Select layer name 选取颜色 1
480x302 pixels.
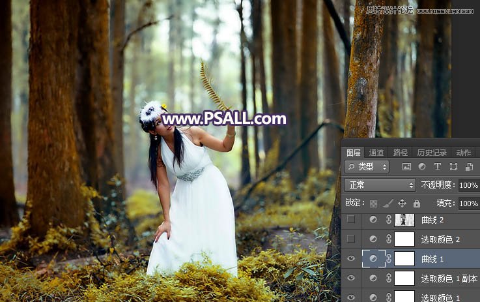tap(440, 297)
